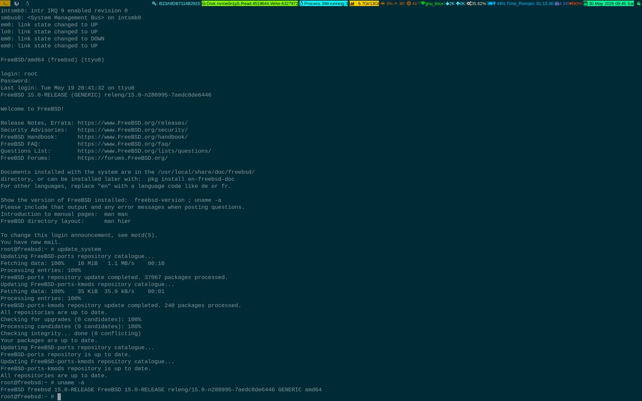Image resolution: width=642 pixels, height=401 pixels.
Task: Click 'Checking for upgrades (0 candidates)' line
Action: coord(71,320)
